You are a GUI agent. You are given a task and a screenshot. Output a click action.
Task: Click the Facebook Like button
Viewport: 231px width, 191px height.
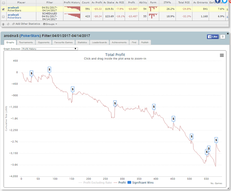click(213, 37)
